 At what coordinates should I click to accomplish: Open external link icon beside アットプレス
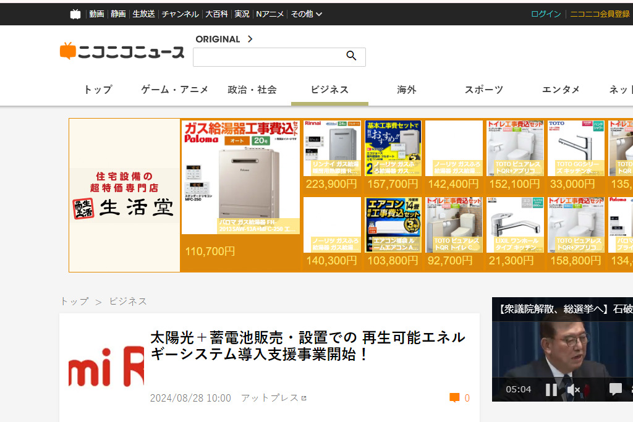pos(304,398)
